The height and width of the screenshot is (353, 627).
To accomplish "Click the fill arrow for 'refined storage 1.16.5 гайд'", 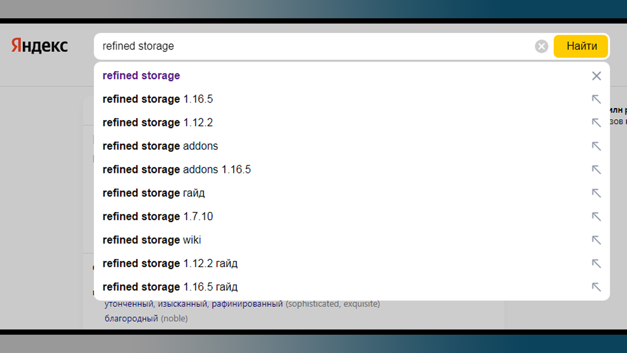I will (x=596, y=287).
